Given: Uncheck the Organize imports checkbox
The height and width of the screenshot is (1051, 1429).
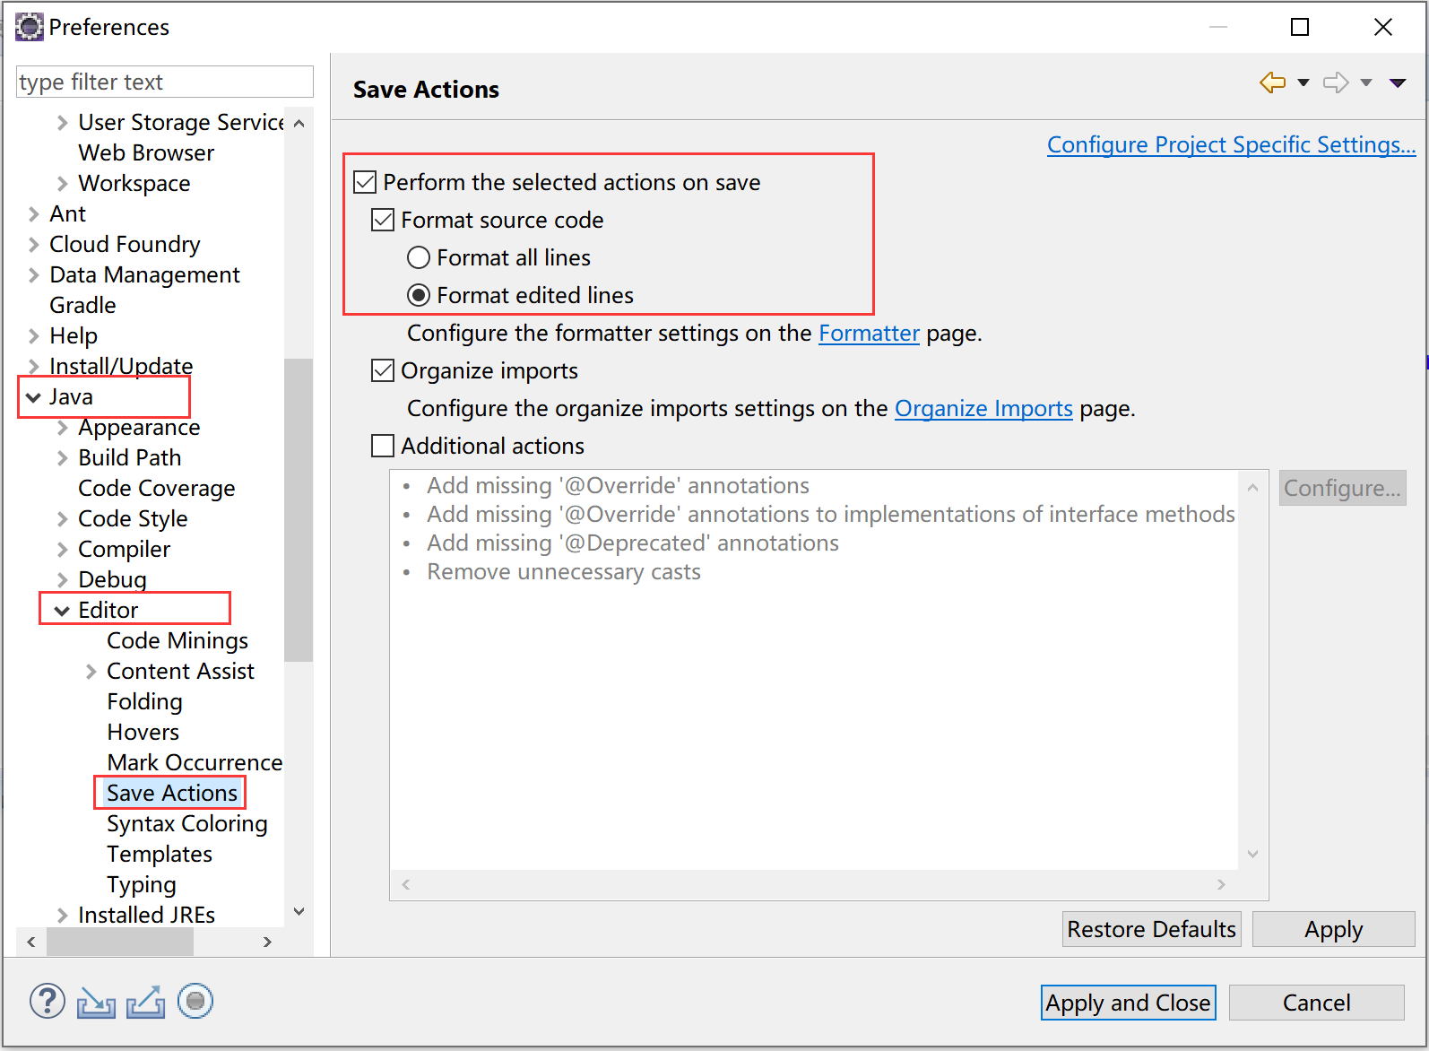Looking at the screenshot, I should 383,371.
